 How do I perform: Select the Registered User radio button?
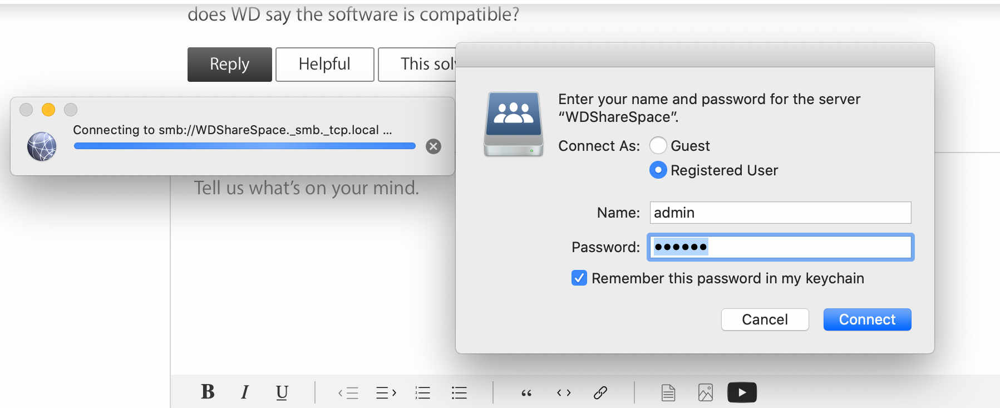658,170
